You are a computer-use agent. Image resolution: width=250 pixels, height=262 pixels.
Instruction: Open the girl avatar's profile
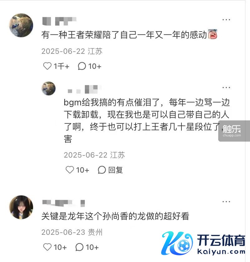coord(21,207)
